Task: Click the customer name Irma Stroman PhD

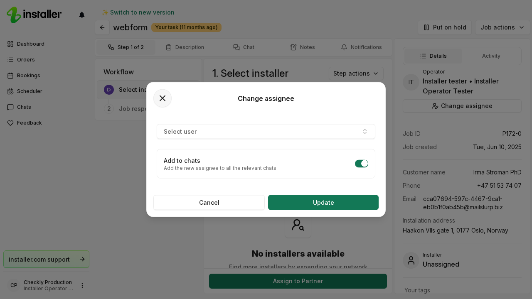Action: tap(498, 172)
